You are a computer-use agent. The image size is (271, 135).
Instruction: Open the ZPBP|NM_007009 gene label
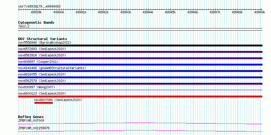(x=31, y=120)
